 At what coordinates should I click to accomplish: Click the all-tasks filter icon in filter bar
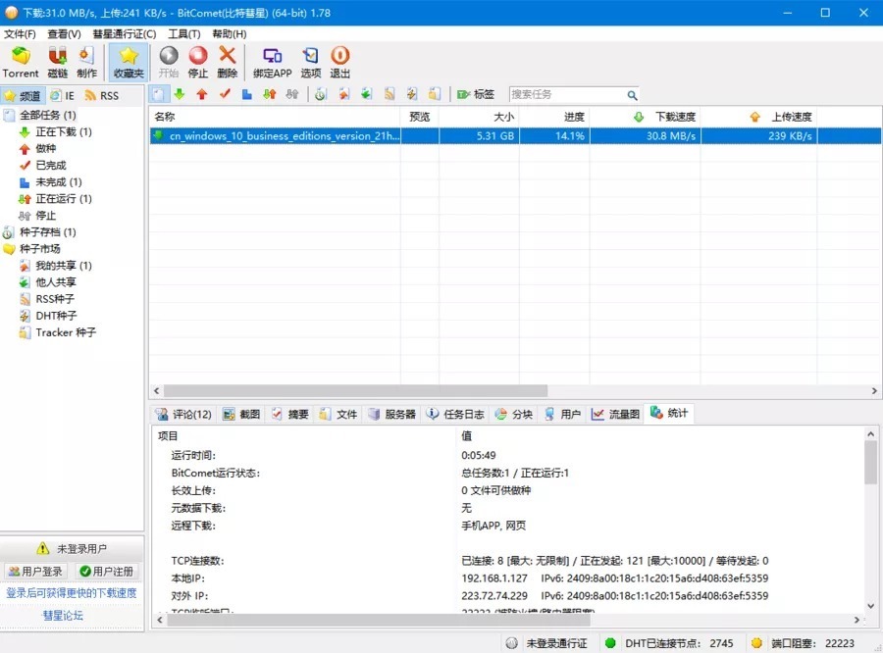click(159, 94)
